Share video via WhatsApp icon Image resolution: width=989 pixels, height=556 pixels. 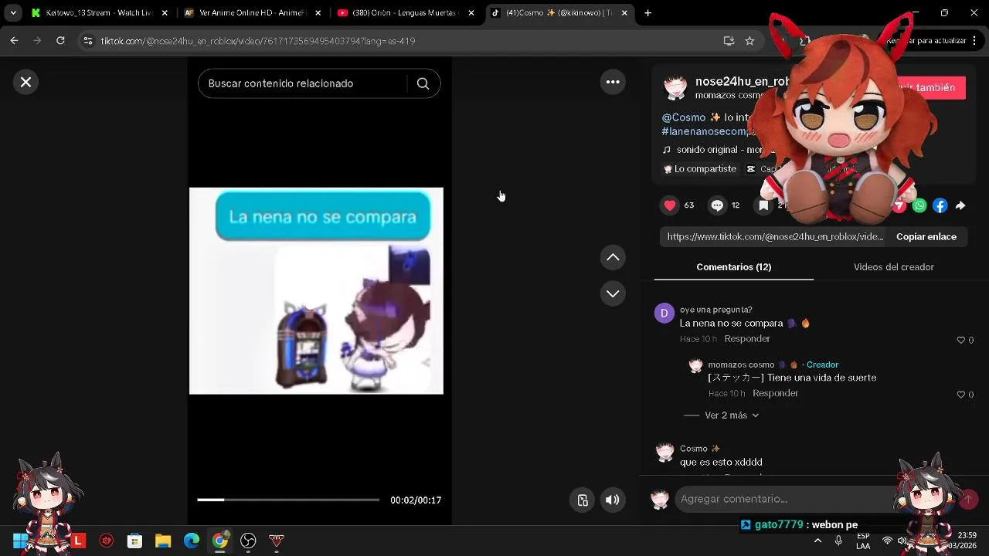click(x=919, y=205)
